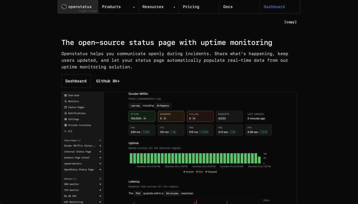Open the Last day period dropdown
Image resolution: width=358 pixels, height=204 pixels.
pos(135,105)
